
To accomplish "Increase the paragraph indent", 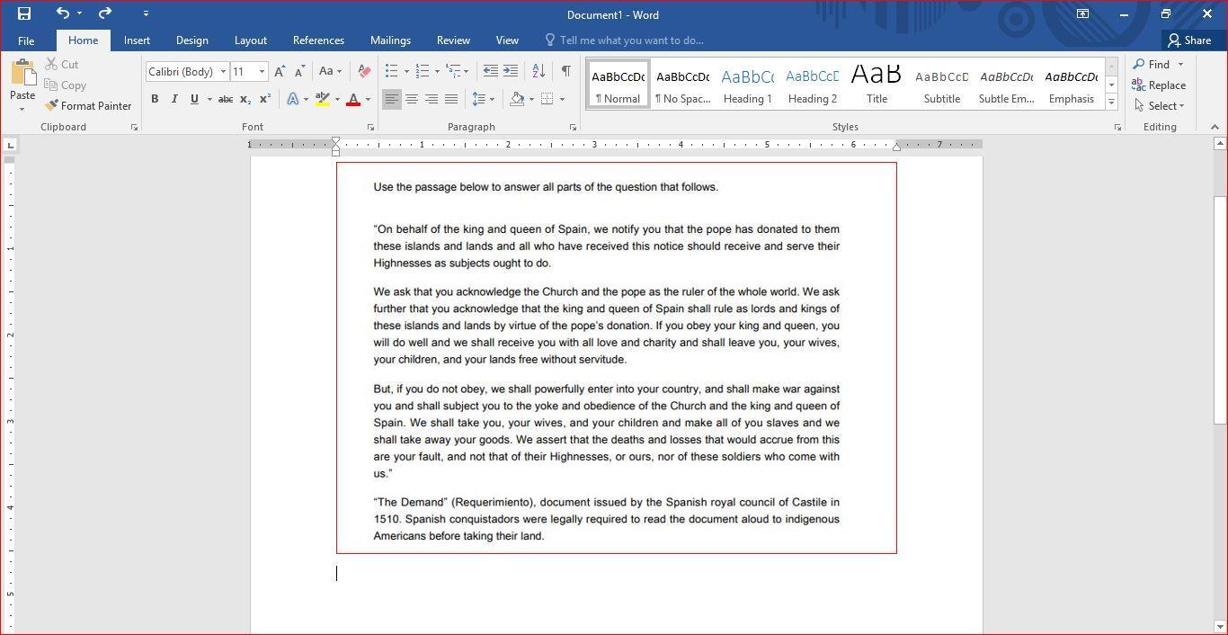I will pos(510,71).
